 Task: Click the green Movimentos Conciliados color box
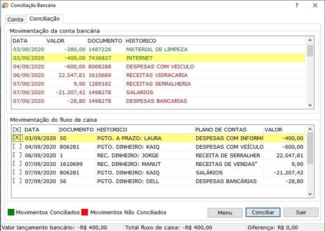(x=11, y=212)
